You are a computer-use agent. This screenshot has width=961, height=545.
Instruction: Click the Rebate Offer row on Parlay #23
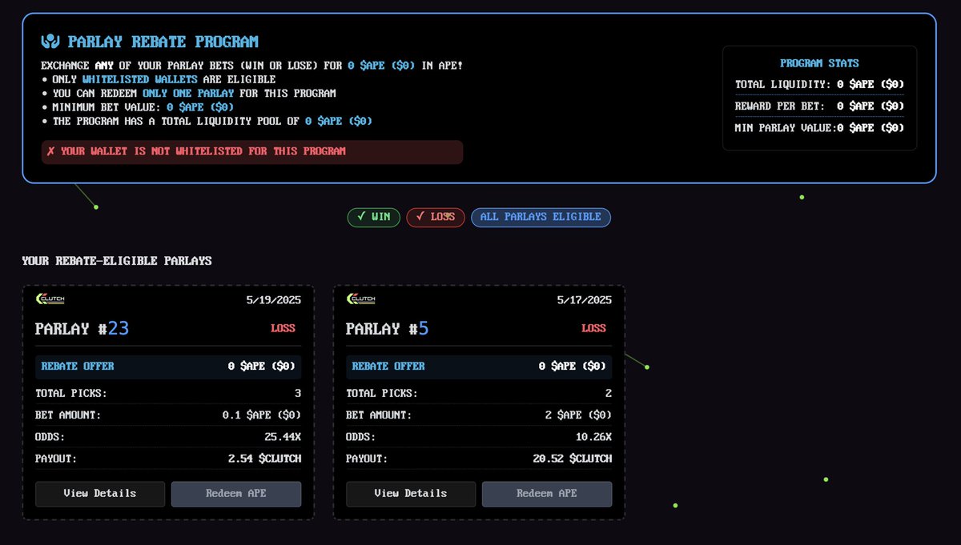168,367
